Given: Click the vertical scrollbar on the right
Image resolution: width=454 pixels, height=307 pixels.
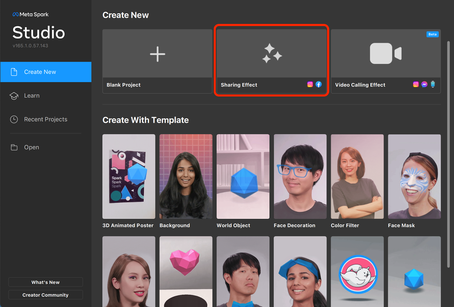Looking at the screenshot, I should [448, 154].
